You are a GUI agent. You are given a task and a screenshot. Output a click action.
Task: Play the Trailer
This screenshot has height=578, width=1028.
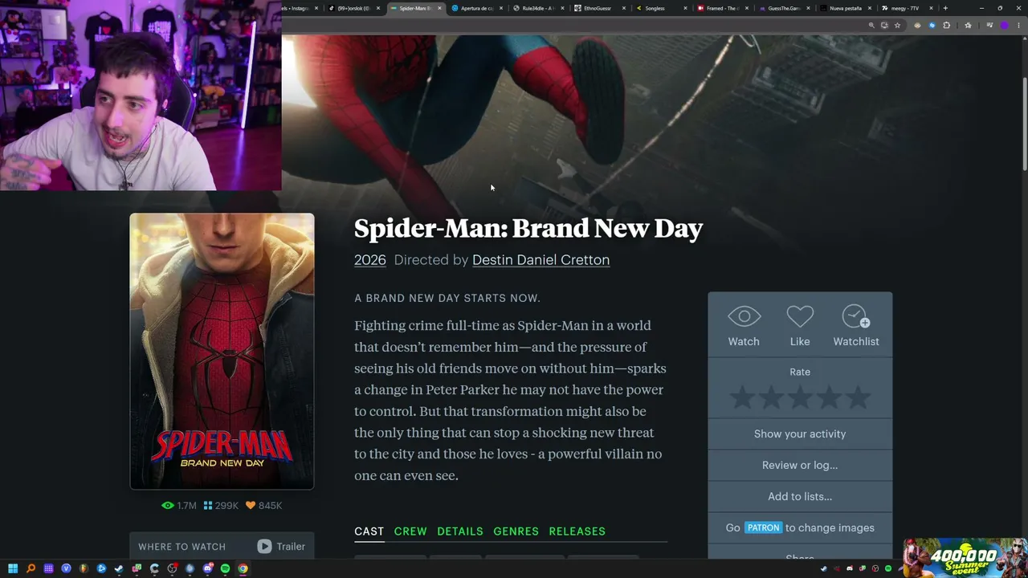tap(281, 547)
